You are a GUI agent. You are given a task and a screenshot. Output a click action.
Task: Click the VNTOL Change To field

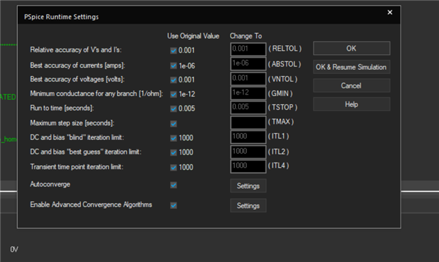click(x=248, y=79)
